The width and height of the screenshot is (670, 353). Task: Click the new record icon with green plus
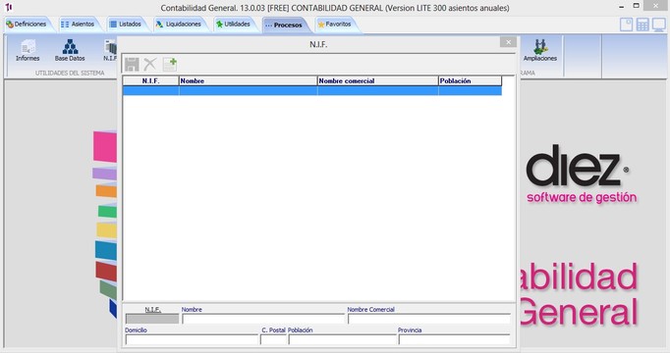(170, 65)
